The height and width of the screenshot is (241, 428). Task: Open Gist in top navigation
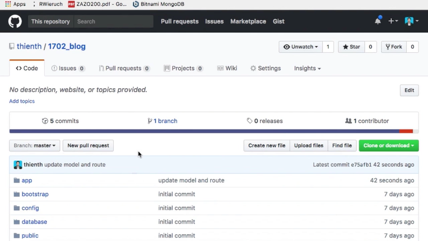(x=279, y=21)
